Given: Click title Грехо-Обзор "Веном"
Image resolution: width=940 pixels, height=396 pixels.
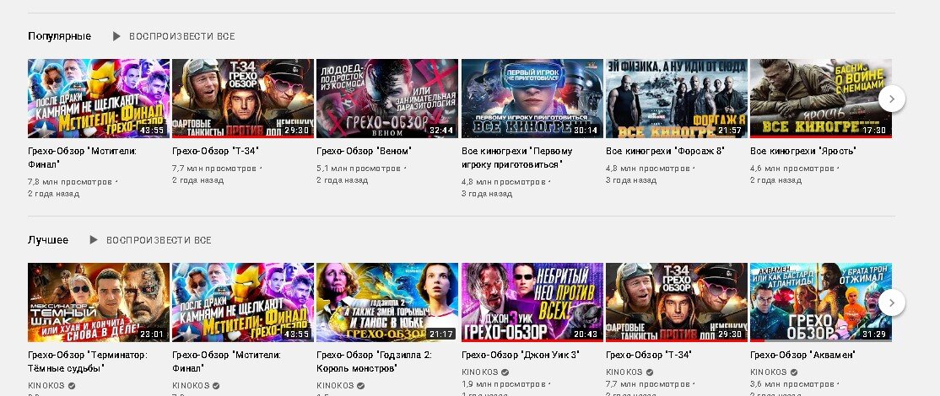Looking at the screenshot, I should (364, 151).
